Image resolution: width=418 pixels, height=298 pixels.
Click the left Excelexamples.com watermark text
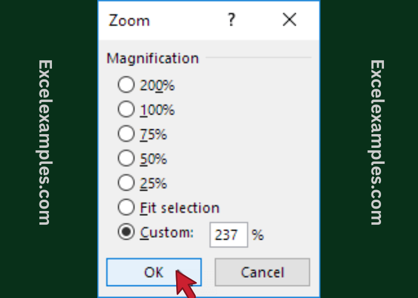(x=45, y=142)
